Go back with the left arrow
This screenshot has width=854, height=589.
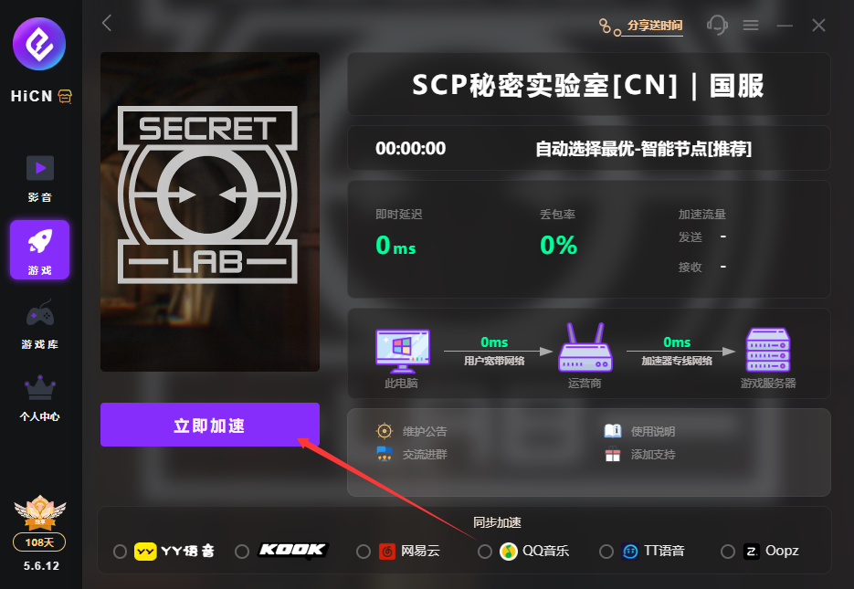click(x=107, y=23)
